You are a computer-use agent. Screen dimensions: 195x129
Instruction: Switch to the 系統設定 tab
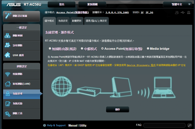click(63, 21)
